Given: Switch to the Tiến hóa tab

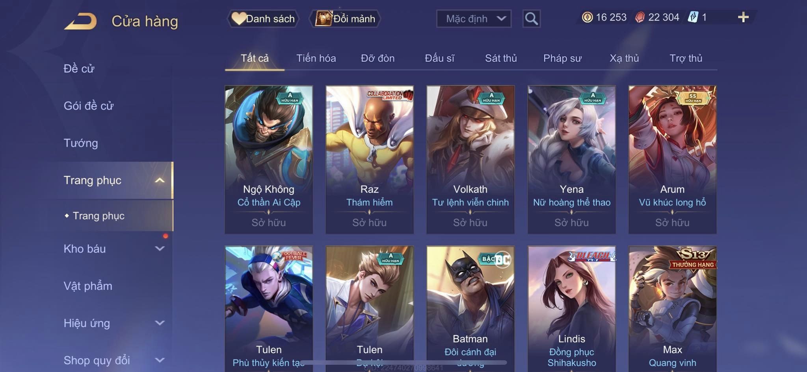Looking at the screenshot, I should [x=316, y=58].
